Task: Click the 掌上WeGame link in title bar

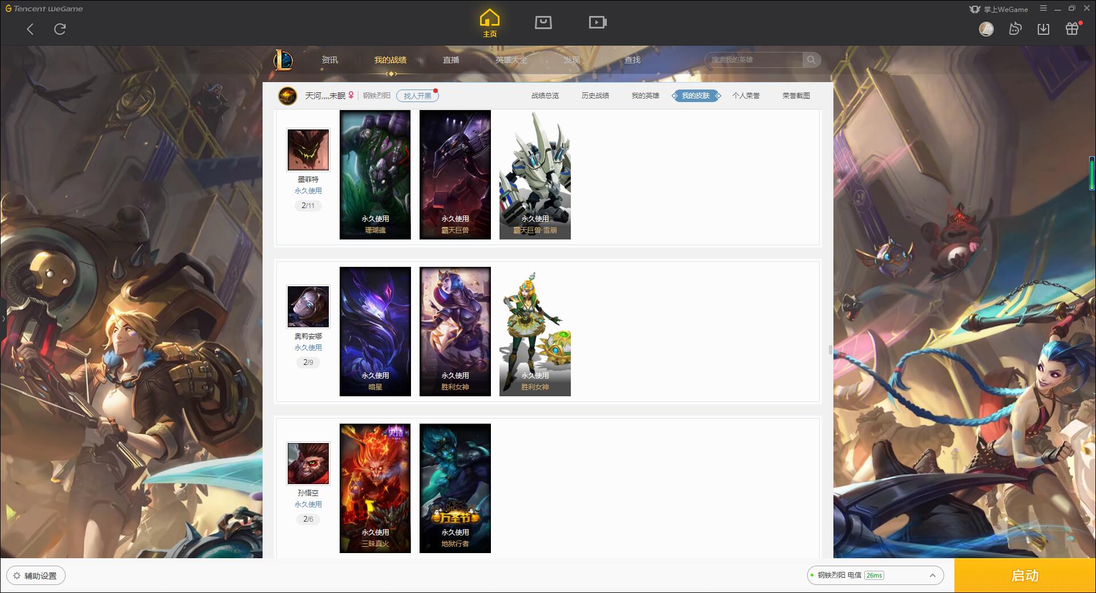Action: click(999, 9)
